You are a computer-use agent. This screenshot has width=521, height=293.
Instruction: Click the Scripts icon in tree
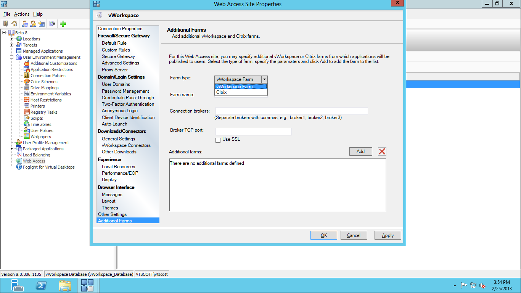coord(27,118)
